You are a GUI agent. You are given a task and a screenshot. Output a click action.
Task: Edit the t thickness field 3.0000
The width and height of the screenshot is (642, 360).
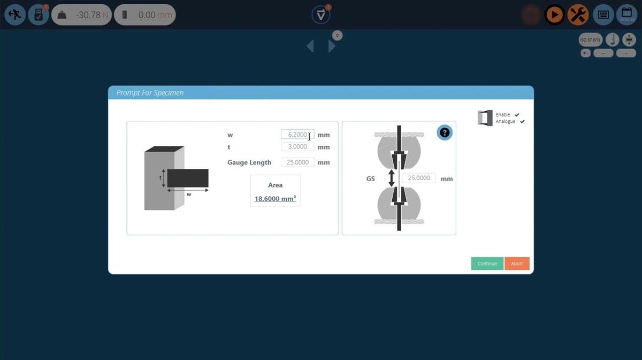pyautogui.click(x=297, y=146)
